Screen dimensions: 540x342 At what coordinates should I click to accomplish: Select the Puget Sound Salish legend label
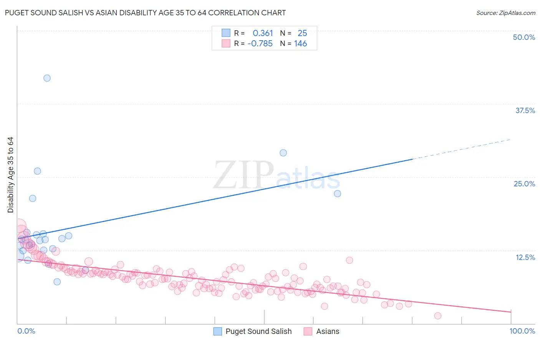coord(258,331)
